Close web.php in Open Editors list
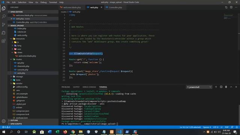The width and height of the screenshot is (240, 135). pos(11,19)
